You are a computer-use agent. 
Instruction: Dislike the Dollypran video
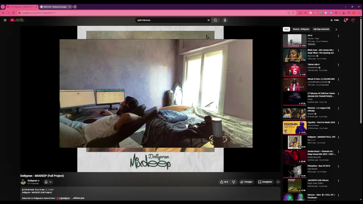click(x=234, y=182)
